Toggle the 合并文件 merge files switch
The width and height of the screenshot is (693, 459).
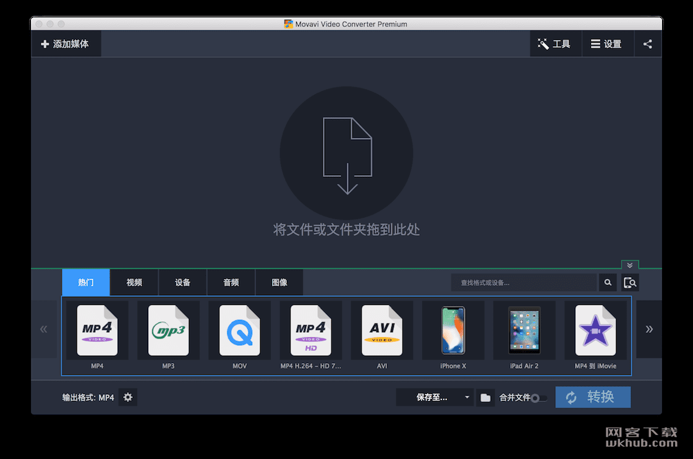pos(538,398)
